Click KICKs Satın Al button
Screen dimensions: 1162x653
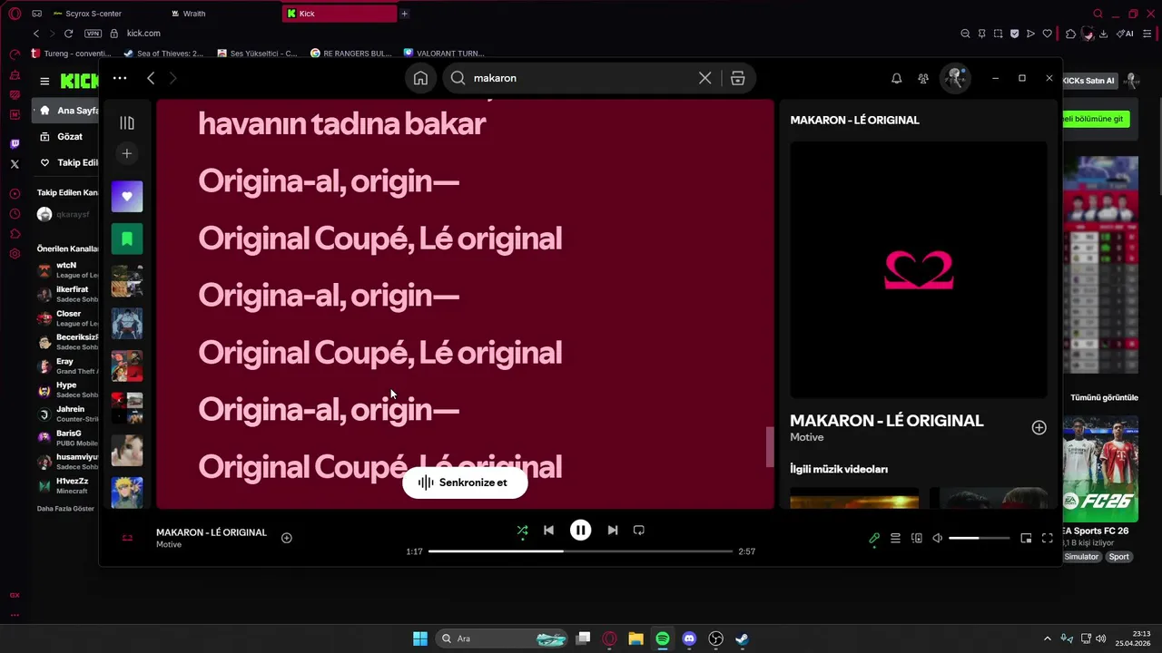coord(1088,81)
